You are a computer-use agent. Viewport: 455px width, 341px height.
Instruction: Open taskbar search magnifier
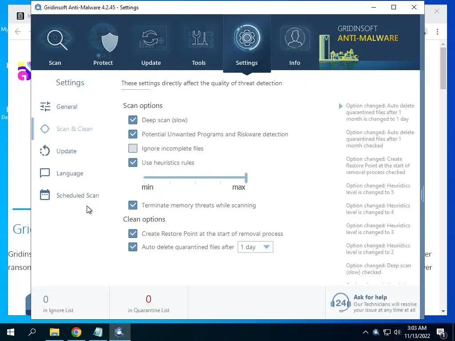coord(32,332)
